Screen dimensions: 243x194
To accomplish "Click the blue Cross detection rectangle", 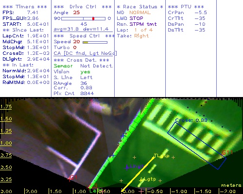I will [x=197, y=145].
